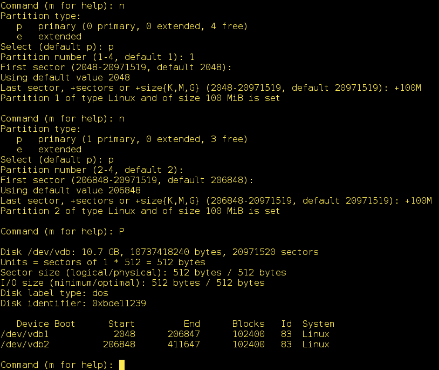Image resolution: width=439 pixels, height=370 pixels.
Task: Click the end sector value 411647
Action: [184, 345]
